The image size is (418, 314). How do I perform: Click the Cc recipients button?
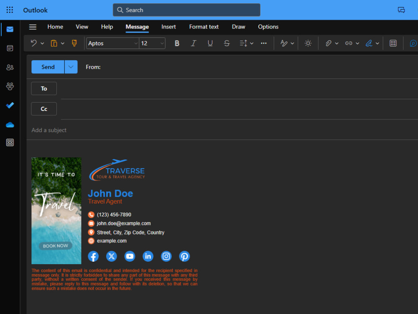click(x=44, y=109)
